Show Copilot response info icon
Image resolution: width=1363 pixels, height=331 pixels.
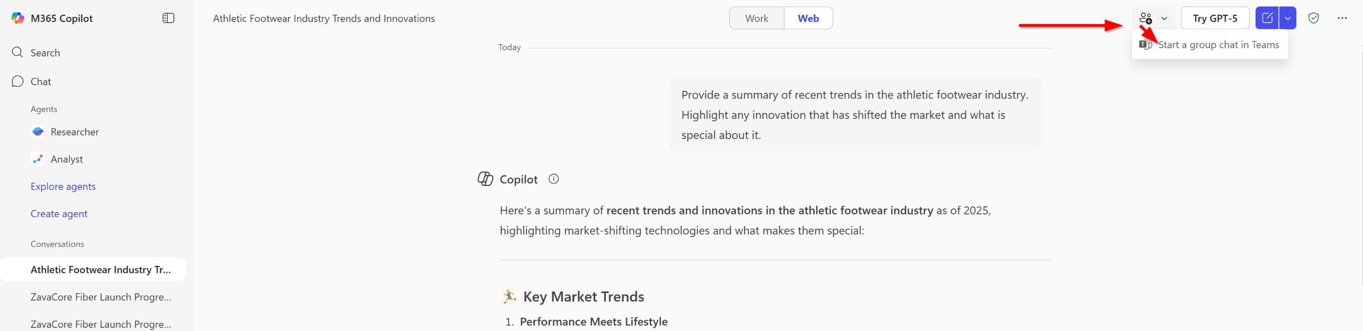point(553,179)
